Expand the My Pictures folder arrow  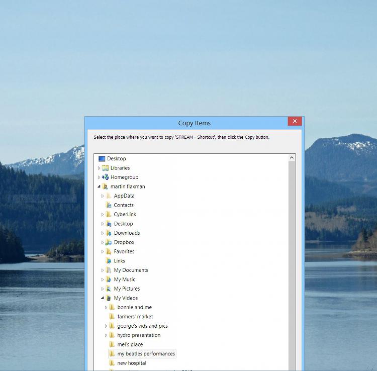[103, 289]
